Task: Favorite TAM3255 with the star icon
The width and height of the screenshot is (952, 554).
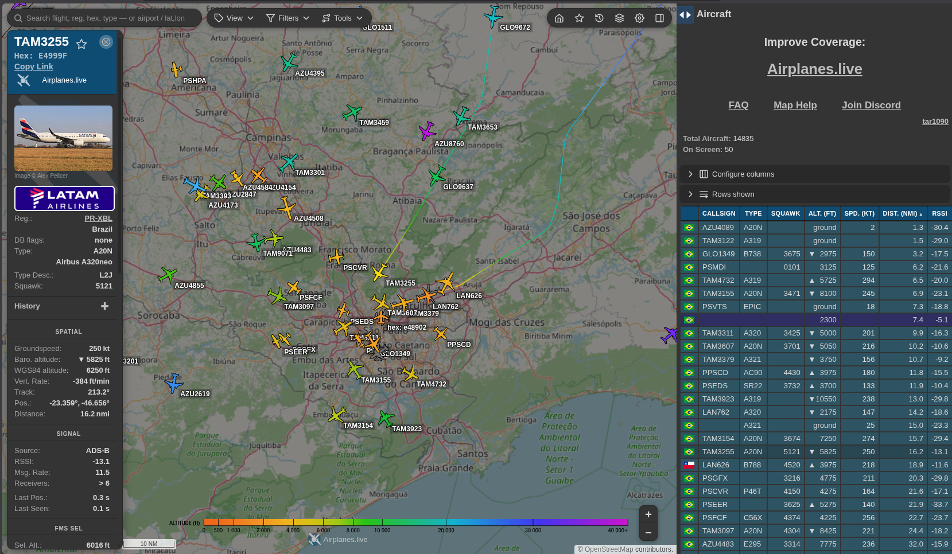Action: [81, 44]
